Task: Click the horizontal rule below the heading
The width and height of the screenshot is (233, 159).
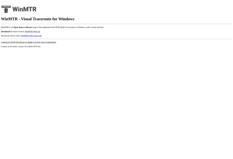Action: (x=116, y=24)
